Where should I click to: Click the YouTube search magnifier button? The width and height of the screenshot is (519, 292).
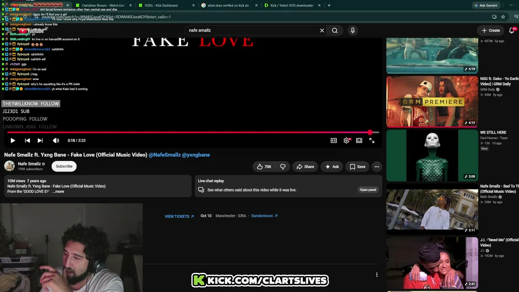(335, 30)
